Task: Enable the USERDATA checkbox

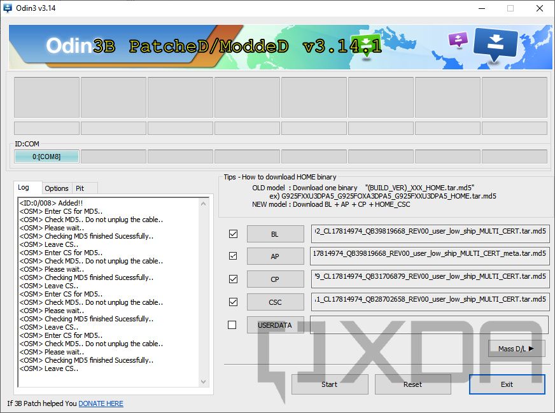Action: (x=233, y=325)
